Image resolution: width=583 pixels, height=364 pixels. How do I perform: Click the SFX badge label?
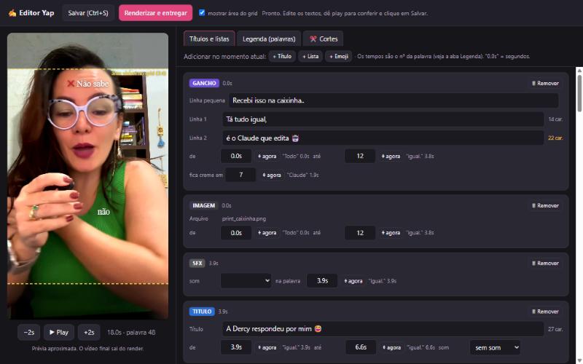click(x=197, y=263)
